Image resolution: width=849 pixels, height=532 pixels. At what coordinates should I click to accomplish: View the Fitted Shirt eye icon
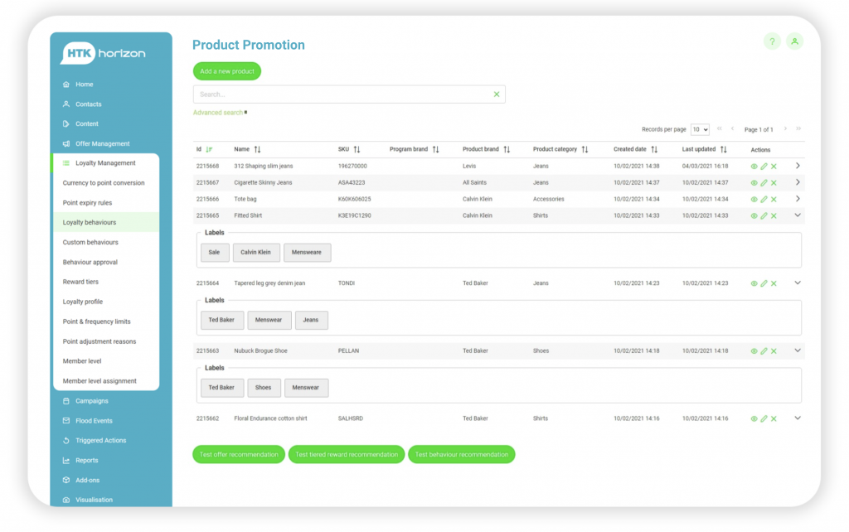click(754, 216)
